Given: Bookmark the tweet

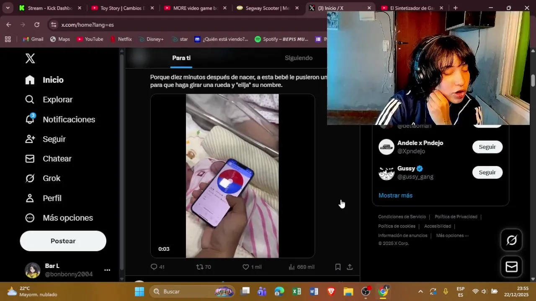Looking at the screenshot, I should coord(338,267).
